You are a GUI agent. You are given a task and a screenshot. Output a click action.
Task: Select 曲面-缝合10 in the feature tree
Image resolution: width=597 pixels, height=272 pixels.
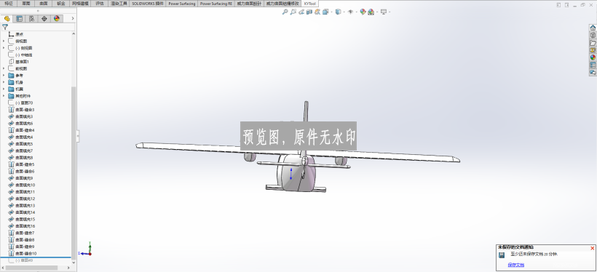(26, 253)
